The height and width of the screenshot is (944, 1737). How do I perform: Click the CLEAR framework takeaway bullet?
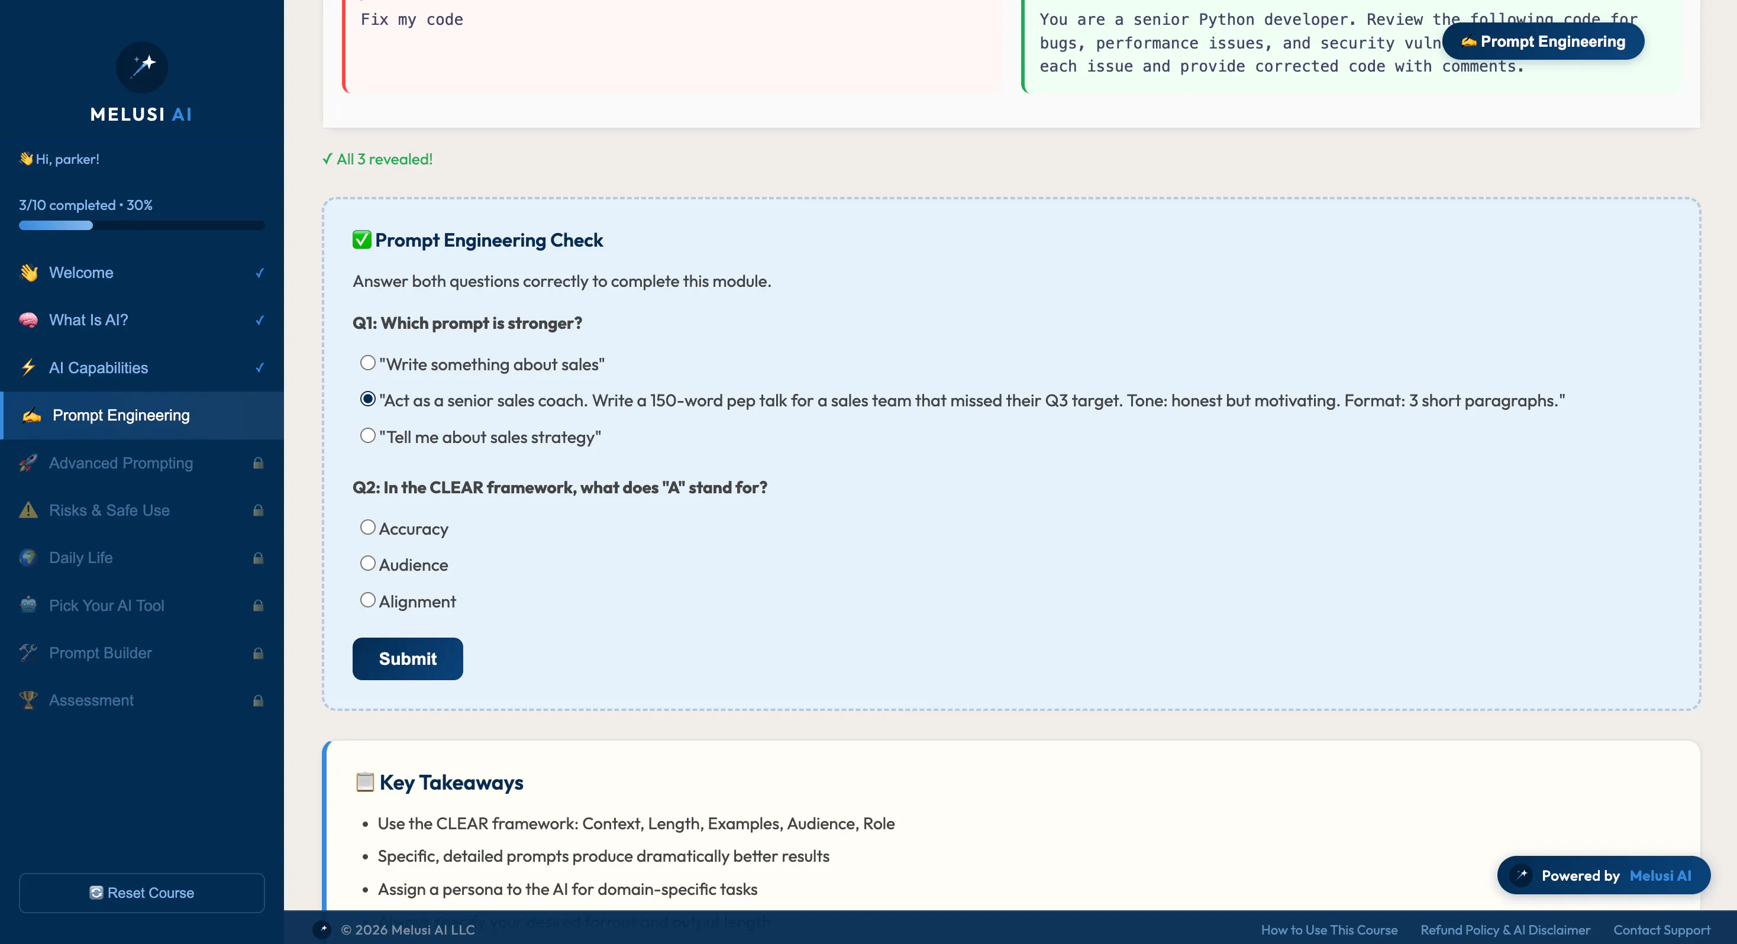point(636,823)
